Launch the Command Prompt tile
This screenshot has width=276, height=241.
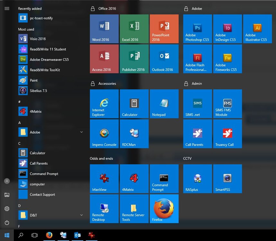coord(164,179)
